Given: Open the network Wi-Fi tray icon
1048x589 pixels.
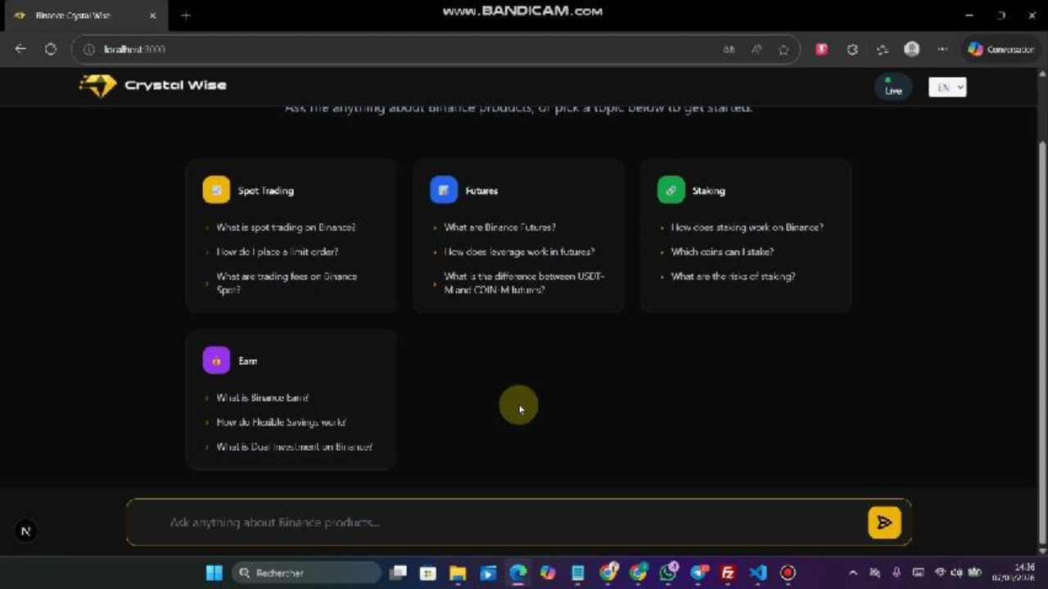Looking at the screenshot, I should coord(940,573).
